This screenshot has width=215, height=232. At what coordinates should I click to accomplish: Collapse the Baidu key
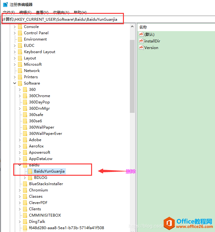pyautogui.click(x=20, y=165)
